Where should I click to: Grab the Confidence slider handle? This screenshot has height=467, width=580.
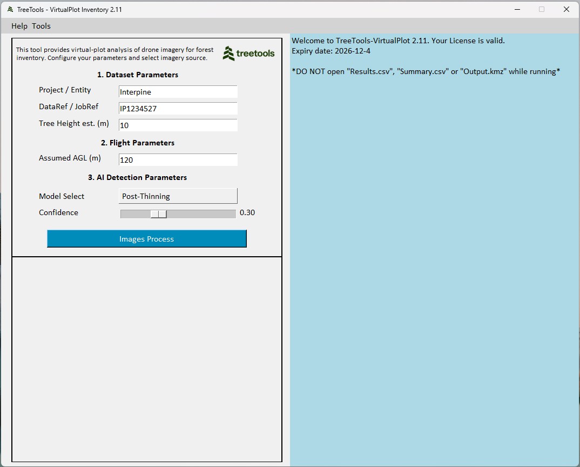click(x=158, y=214)
